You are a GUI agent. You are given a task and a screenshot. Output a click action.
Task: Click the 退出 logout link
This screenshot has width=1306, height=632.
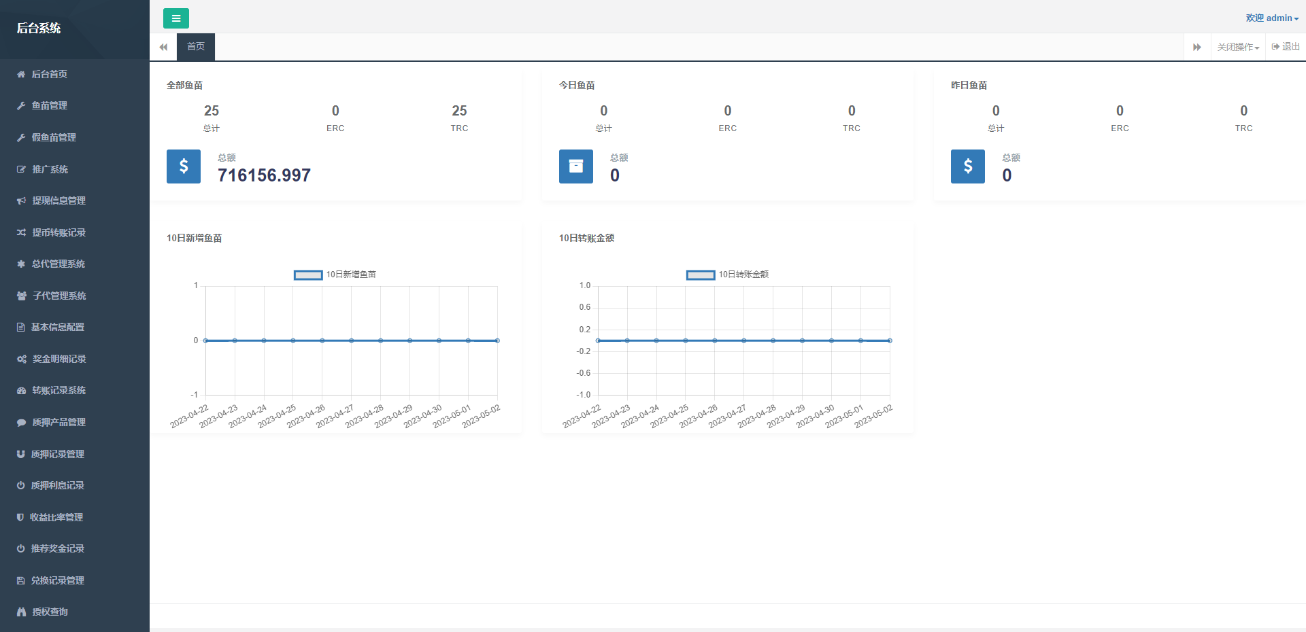pyautogui.click(x=1286, y=47)
